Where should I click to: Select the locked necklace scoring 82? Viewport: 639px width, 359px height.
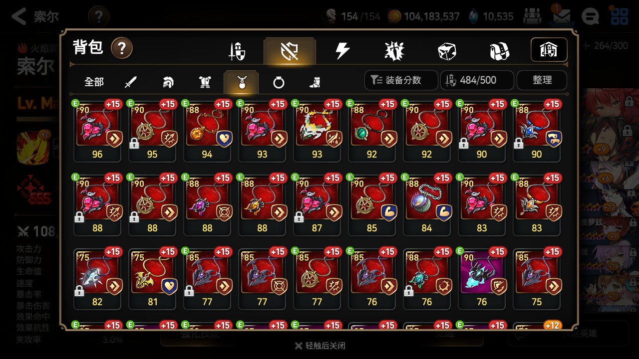click(97, 278)
